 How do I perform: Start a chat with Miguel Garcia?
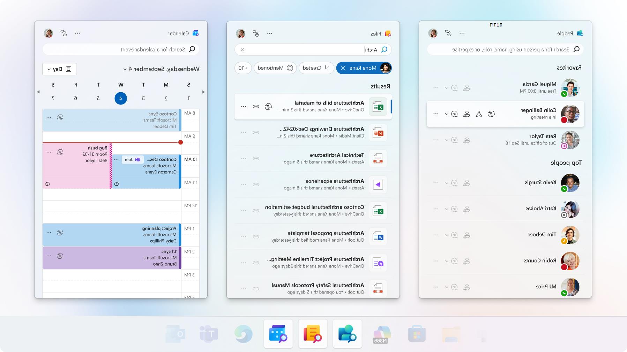(454, 88)
